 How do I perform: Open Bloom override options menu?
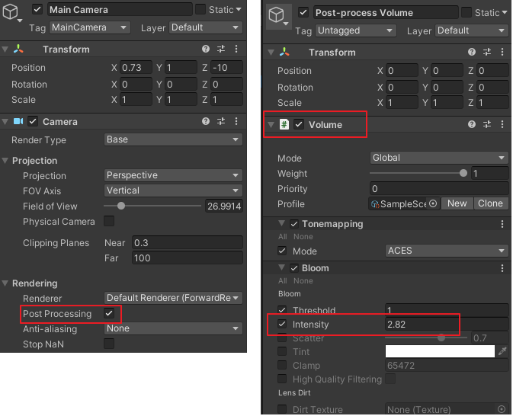(502, 268)
